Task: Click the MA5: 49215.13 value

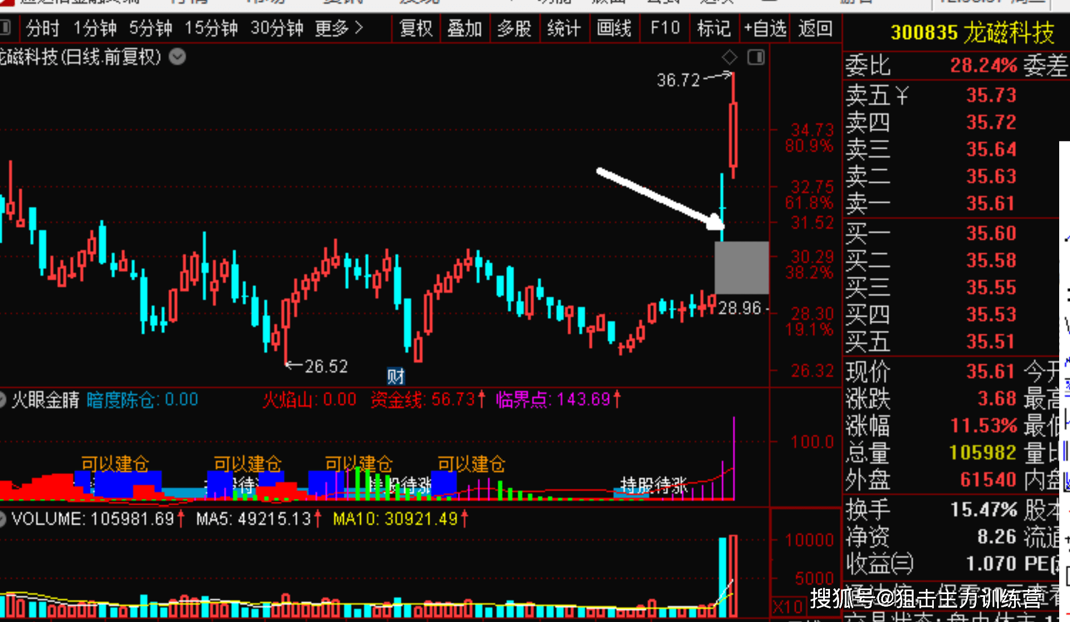Action: (x=259, y=519)
